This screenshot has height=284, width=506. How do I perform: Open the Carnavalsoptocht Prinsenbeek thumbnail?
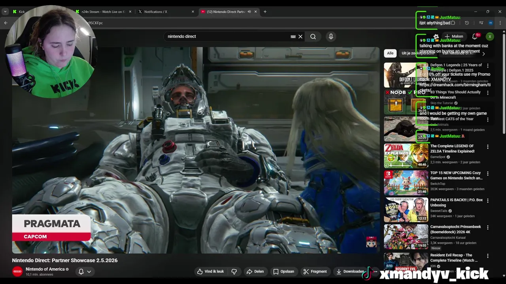(406, 237)
